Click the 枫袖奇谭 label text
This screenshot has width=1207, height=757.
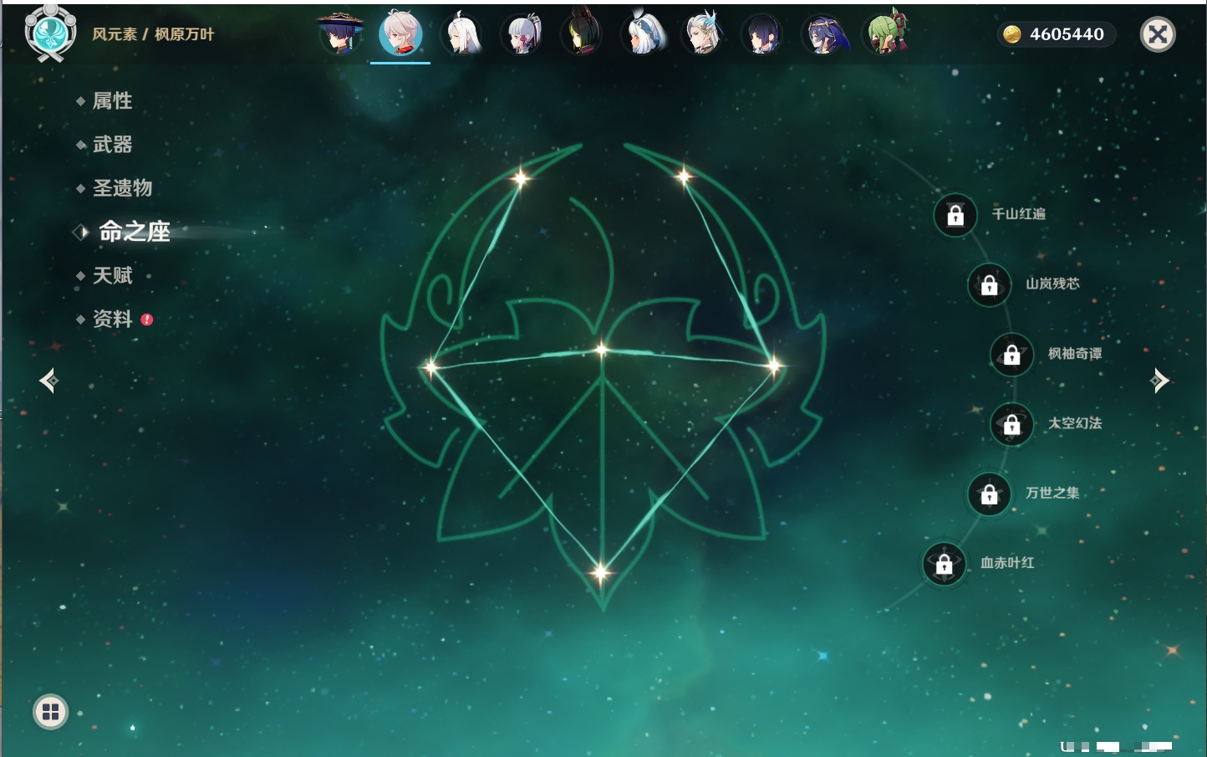pos(1076,354)
